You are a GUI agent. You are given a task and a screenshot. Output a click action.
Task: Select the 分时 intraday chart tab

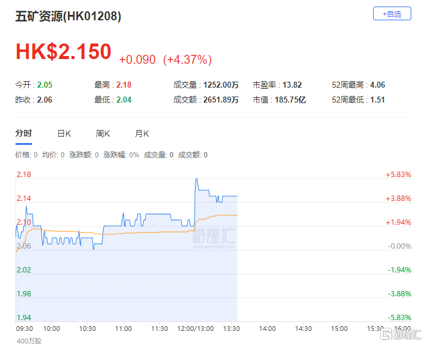point(24,134)
